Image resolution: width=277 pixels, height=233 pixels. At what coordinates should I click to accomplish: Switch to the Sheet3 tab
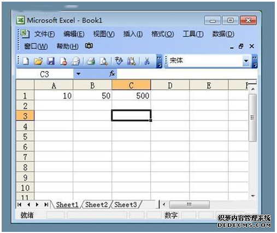[x=126, y=205]
